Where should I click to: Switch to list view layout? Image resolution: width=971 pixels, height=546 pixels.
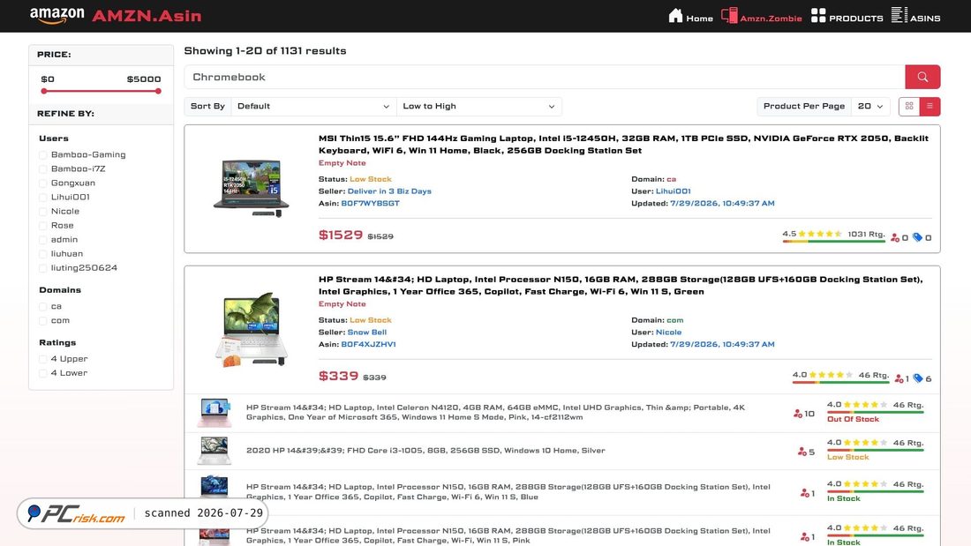[930, 107]
